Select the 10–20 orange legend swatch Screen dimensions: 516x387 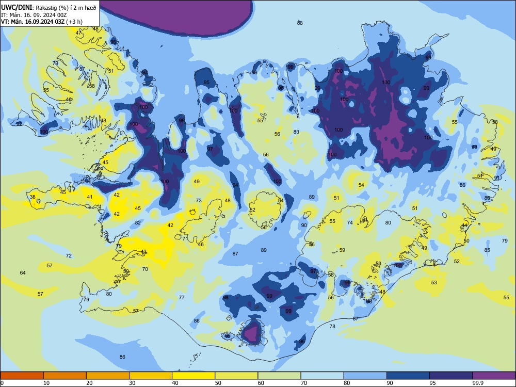[x=65, y=376]
